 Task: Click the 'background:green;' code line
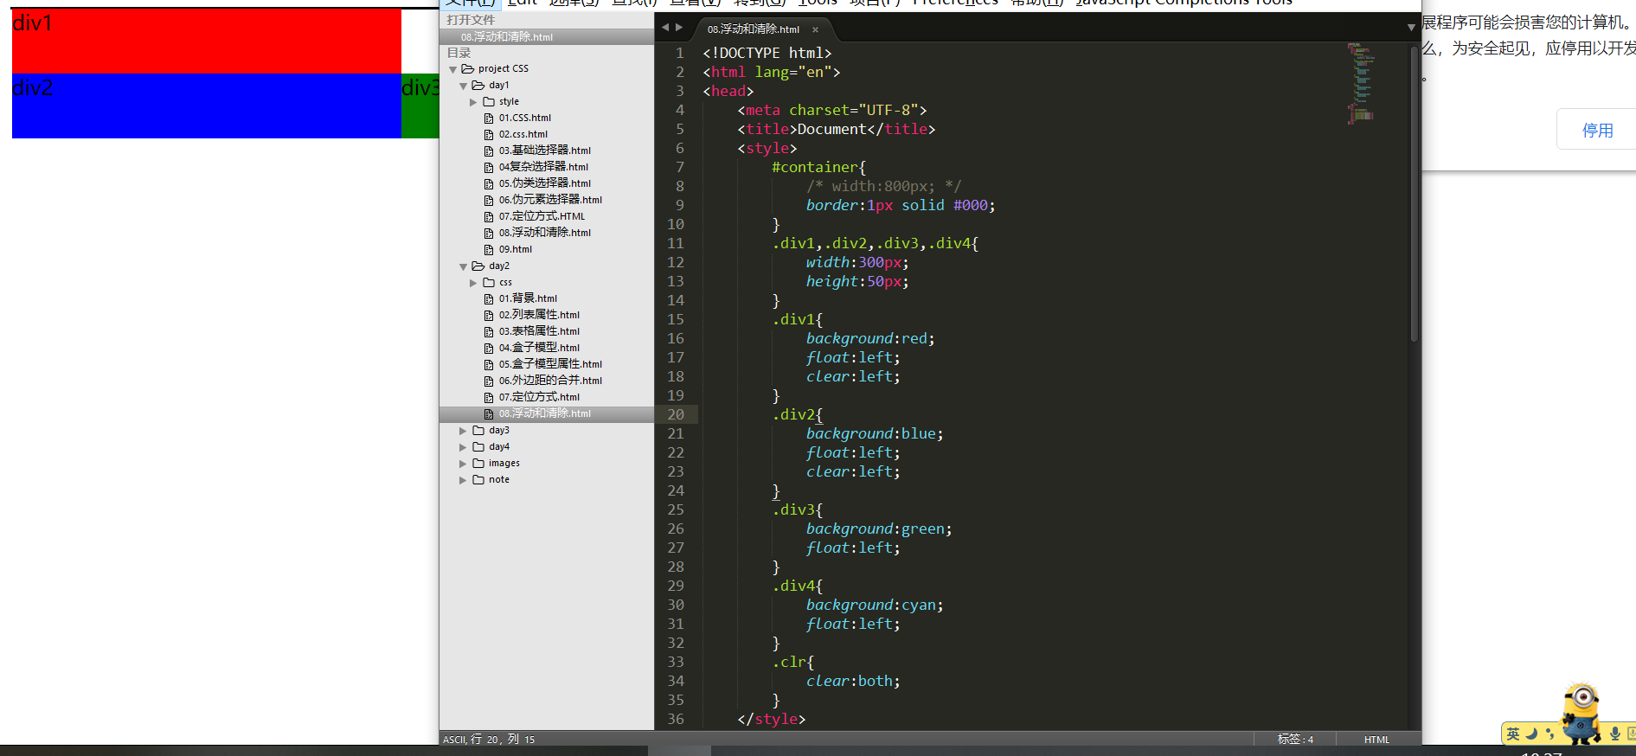879,529
